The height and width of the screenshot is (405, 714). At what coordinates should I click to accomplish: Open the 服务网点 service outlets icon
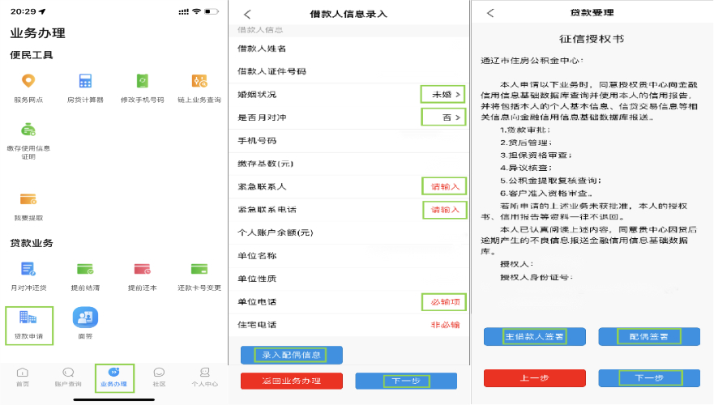coord(28,81)
